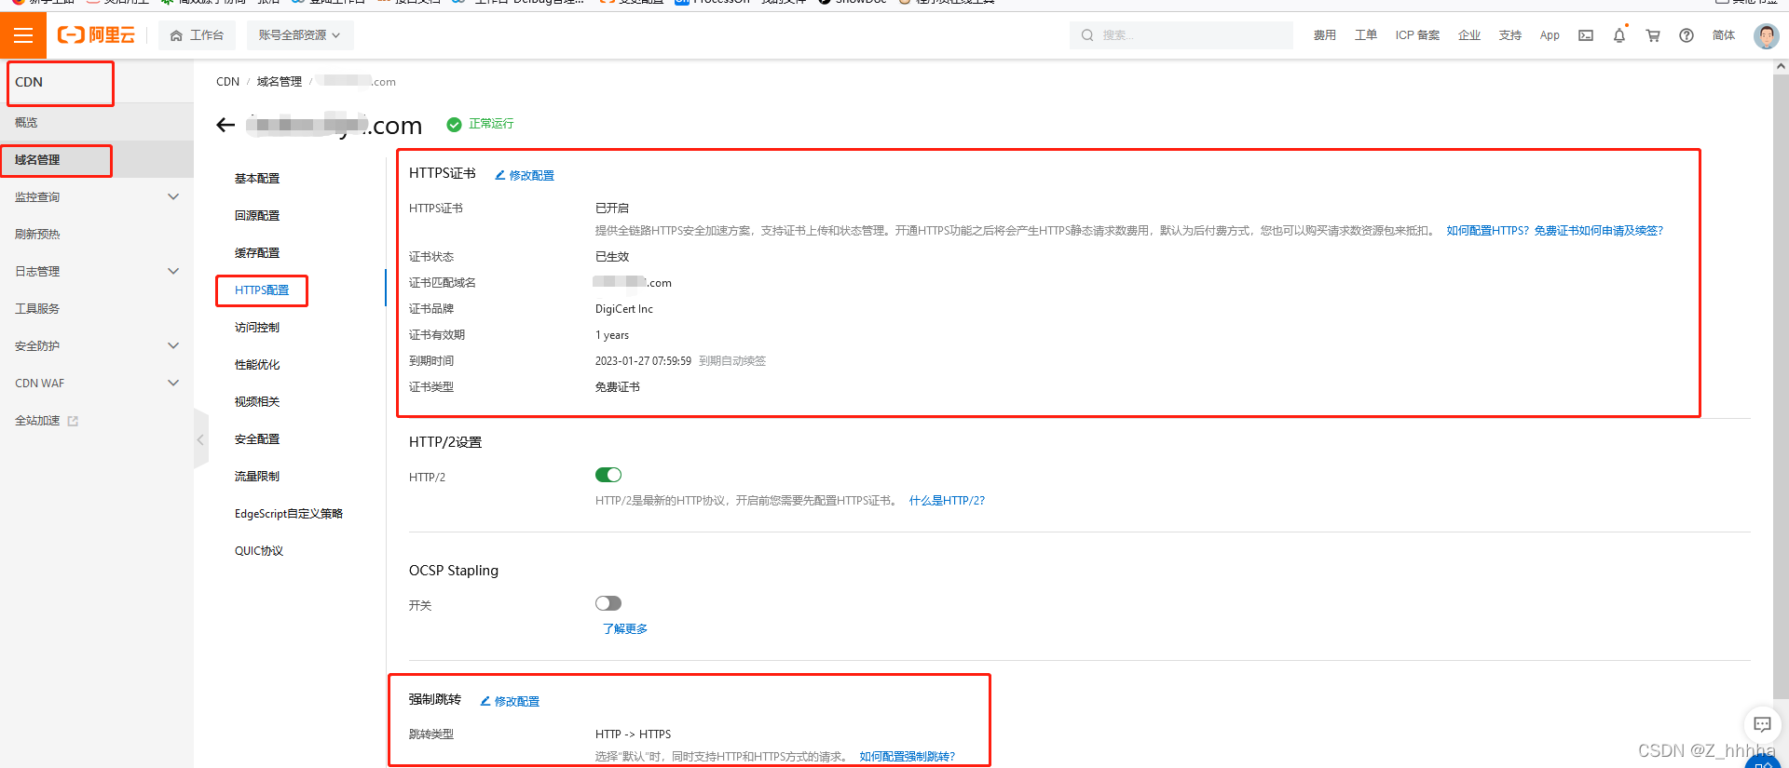Screen dimensions: 1789x768
Task: Click the CDN sidebar title
Action: click(x=29, y=82)
